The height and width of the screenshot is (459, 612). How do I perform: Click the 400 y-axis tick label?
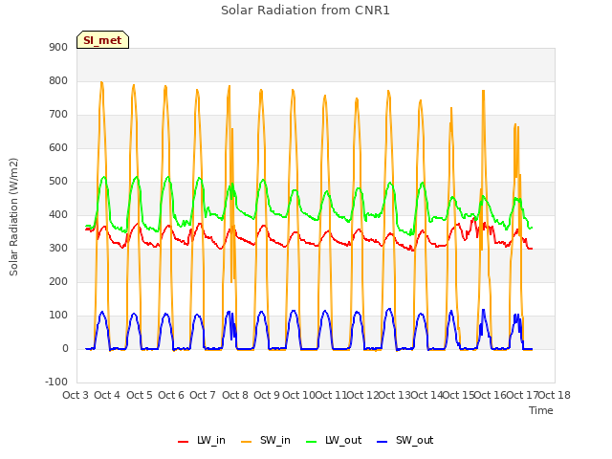pyautogui.click(x=58, y=214)
